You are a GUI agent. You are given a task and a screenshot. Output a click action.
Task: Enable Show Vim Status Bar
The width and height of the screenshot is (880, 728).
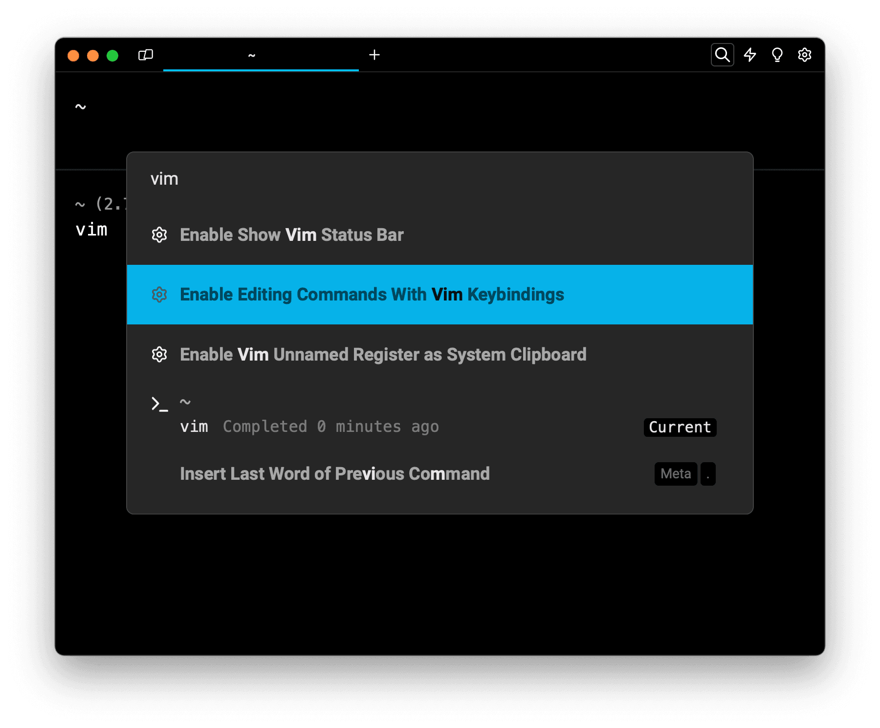(x=292, y=235)
